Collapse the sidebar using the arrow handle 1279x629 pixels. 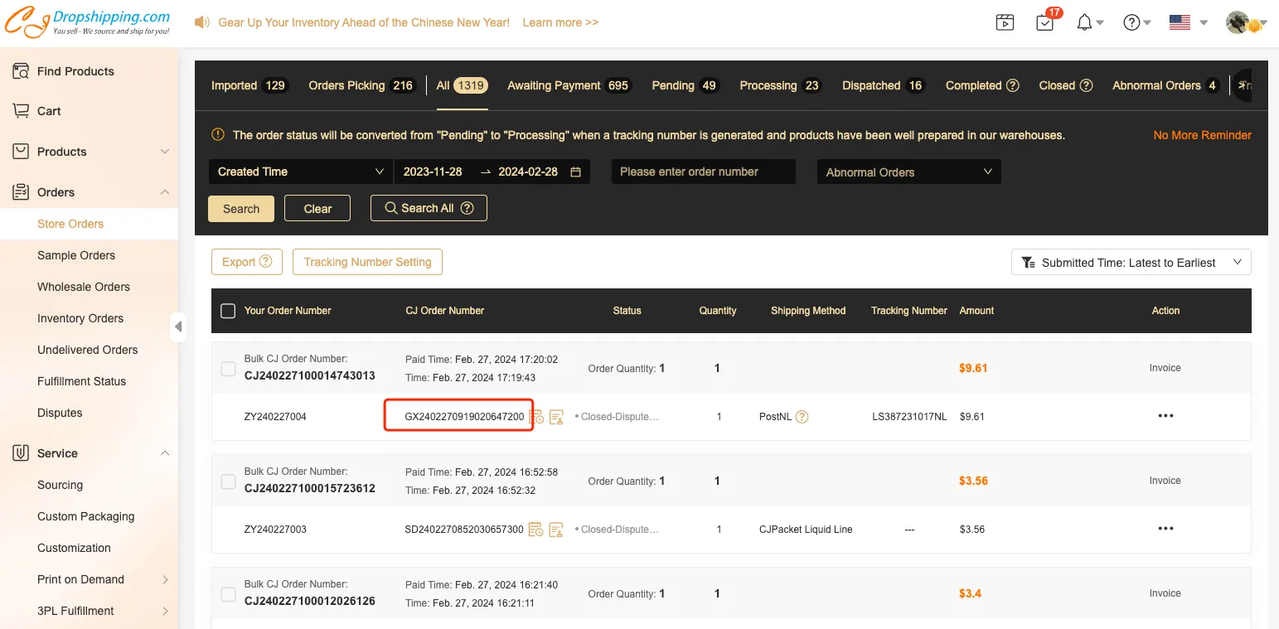pyautogui.click(x=178, y=327)
